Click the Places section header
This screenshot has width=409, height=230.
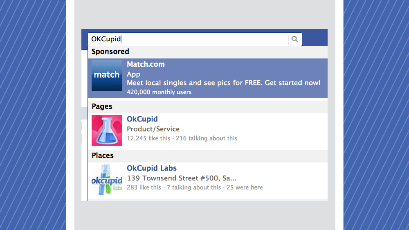pyautogui.click(x=102, y=156)
